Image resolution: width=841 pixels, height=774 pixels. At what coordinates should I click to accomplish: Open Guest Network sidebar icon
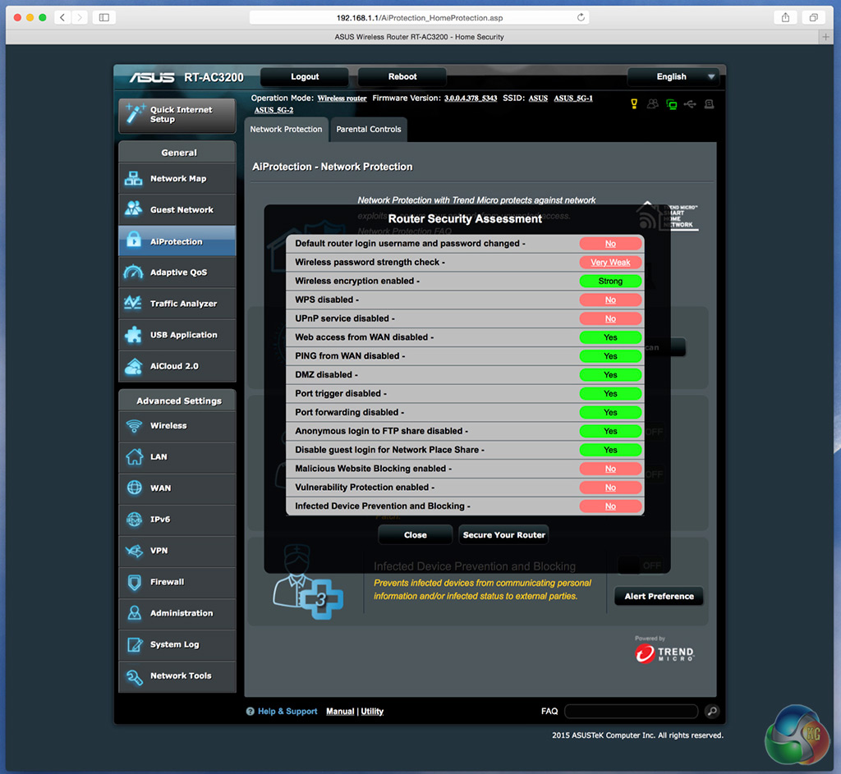134,208
